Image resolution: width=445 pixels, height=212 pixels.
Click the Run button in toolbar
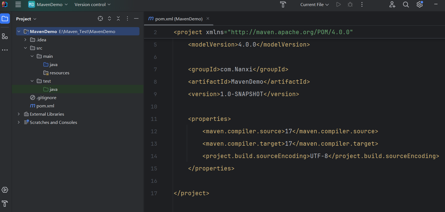tap(339, 5)
